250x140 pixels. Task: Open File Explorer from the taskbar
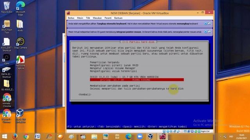coord(95,136)
